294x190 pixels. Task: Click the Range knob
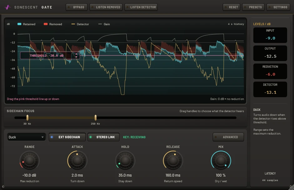point(29,160)
